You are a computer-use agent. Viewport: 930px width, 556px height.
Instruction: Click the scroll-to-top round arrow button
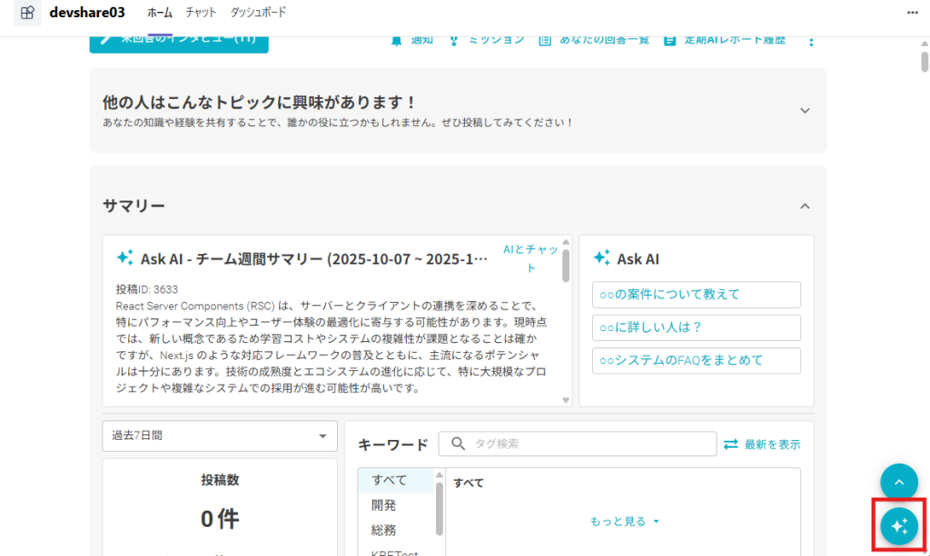coord(899,482)
